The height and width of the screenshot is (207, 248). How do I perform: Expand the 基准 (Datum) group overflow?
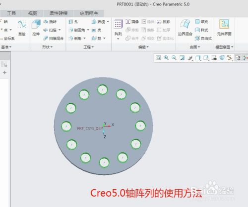pyautogui.click(x=6, y=47)
